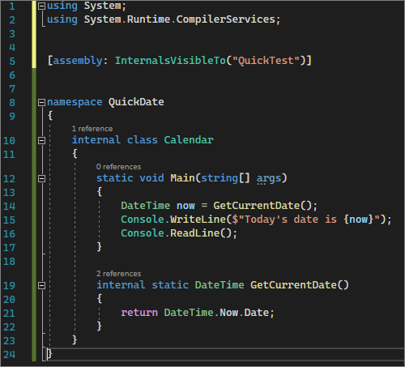Click the return keyword on line 21
405x367 pixels.
click(x=139, y=313)
